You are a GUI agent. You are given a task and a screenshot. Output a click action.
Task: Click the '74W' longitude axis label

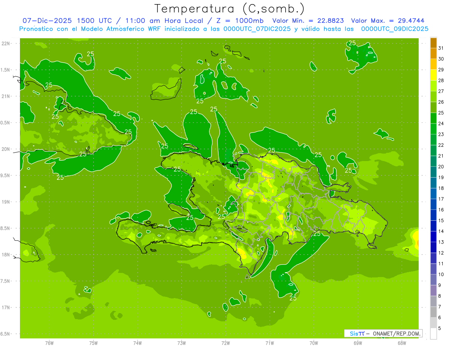138,343
